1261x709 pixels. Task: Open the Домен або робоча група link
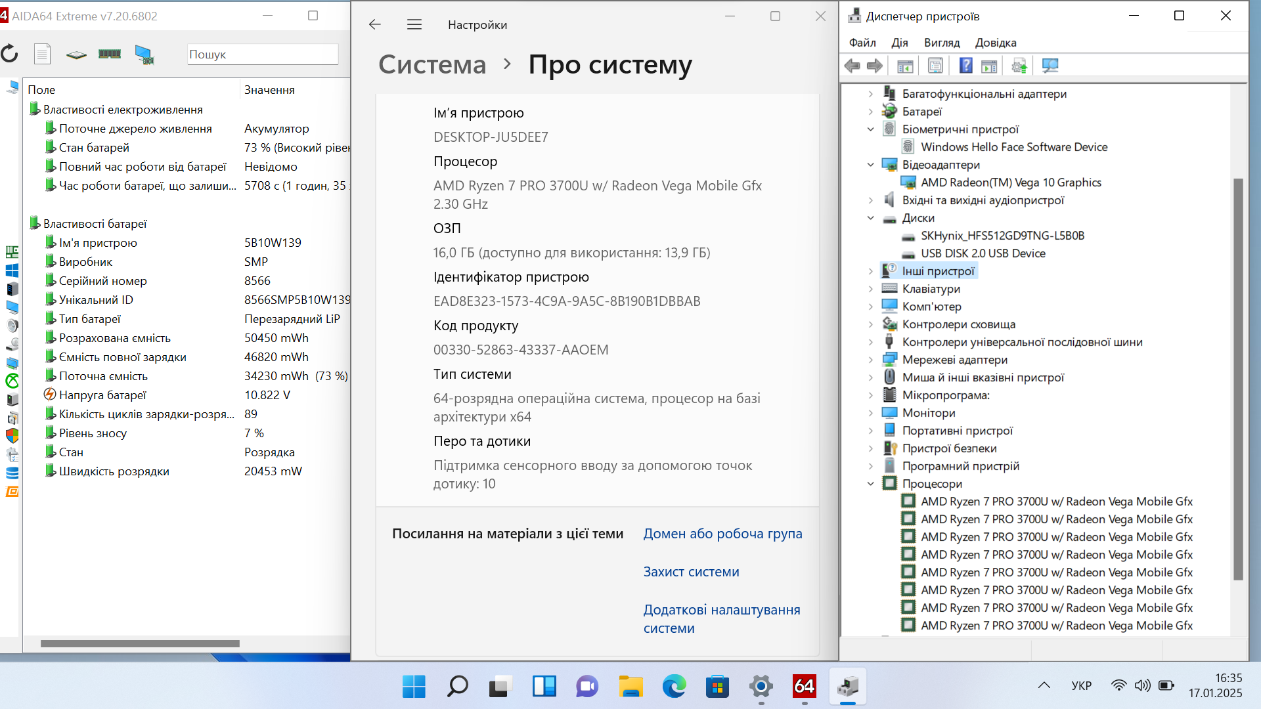click(723, 534)
